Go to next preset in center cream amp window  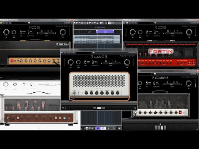(120, 63)
